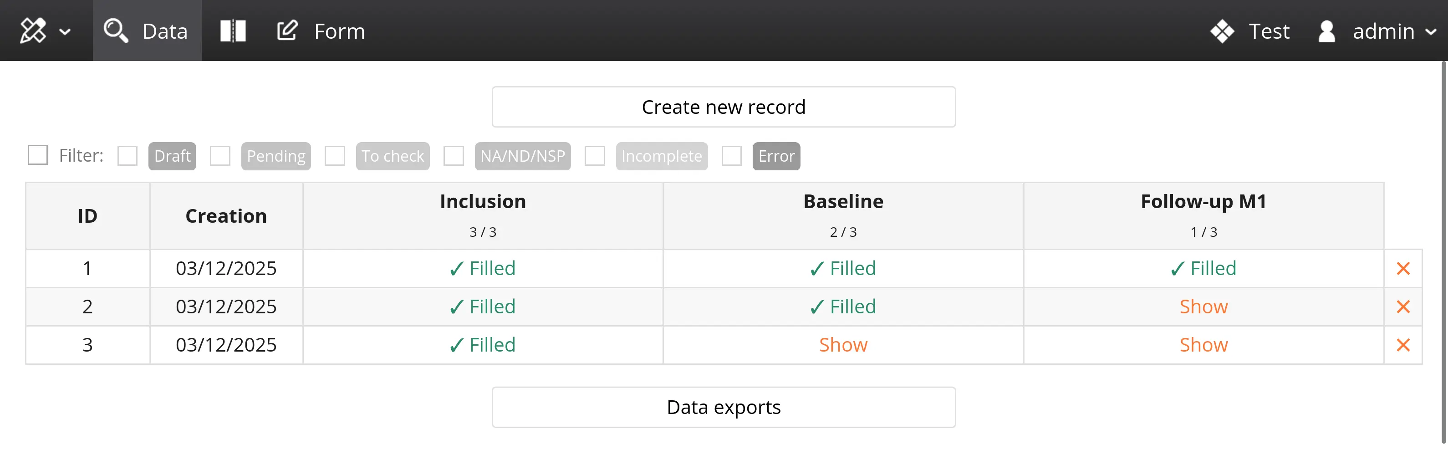Click the Form pencil edit icon
The height and width of the screenshot is (470, 1448).
coord(287,31)
